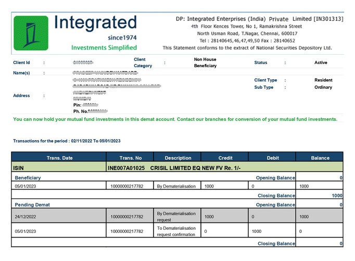The height and width of the screenshot is (261, 355).
Task: Click the To Dematerialisation request confirmation cell
Action: click(x=177, y=230)
